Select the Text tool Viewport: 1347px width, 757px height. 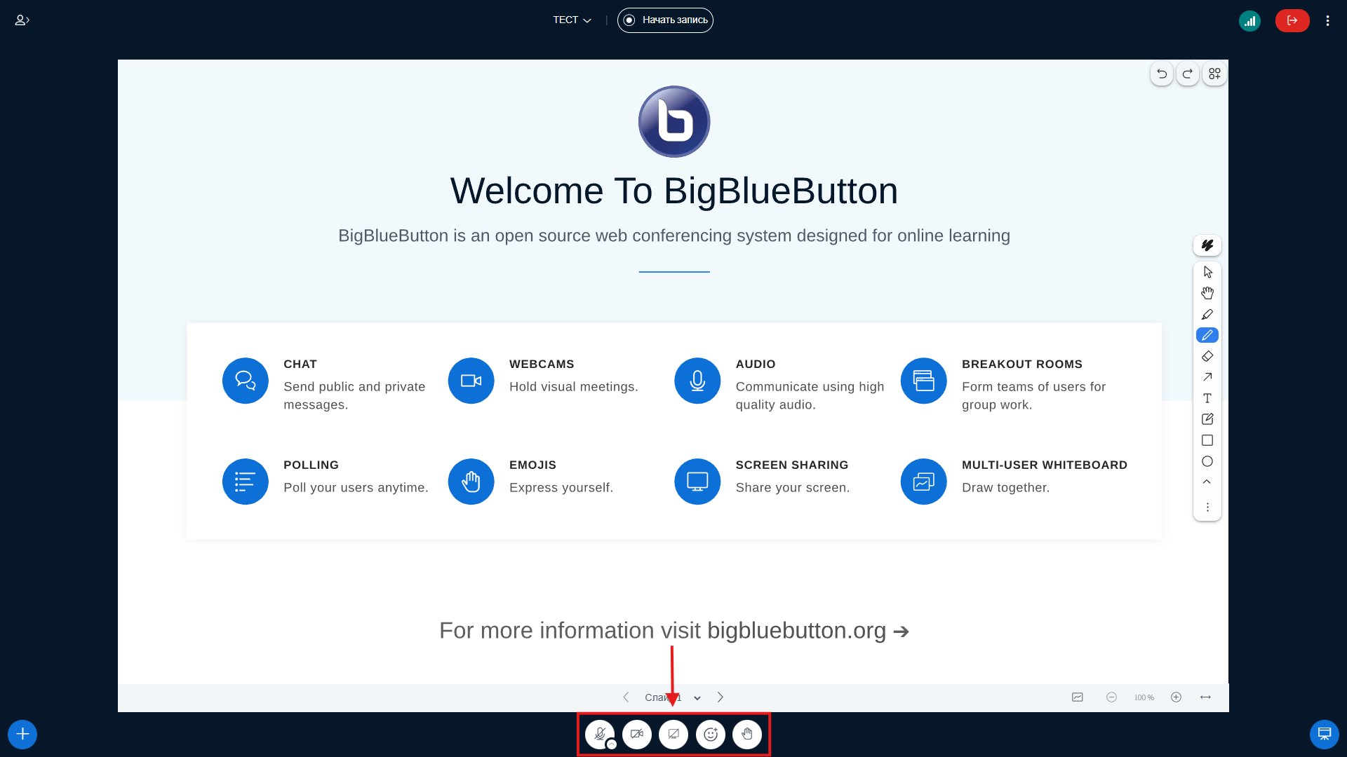(1207, 398)
